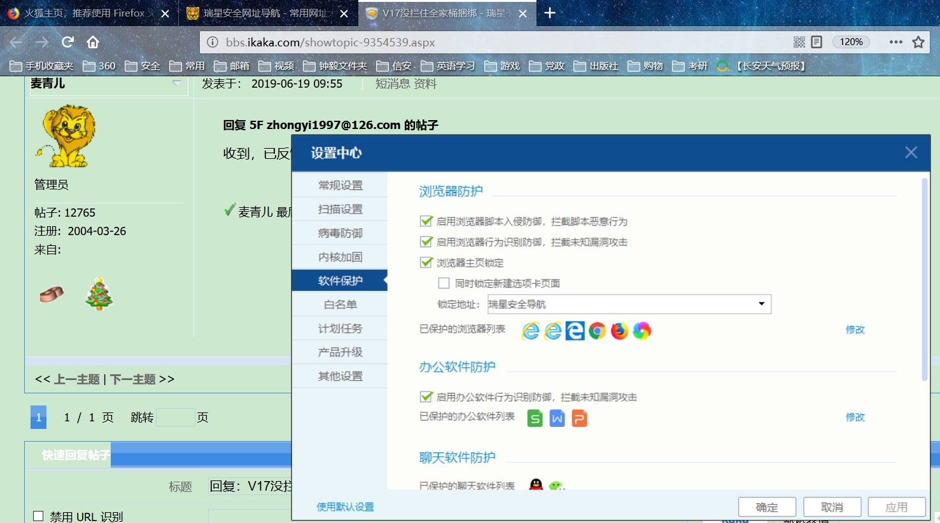Screen dimensions: 940x523
Task: Enable 同时锁定新建选项卡页面 checkbox
Action: (x=444, y=283)
